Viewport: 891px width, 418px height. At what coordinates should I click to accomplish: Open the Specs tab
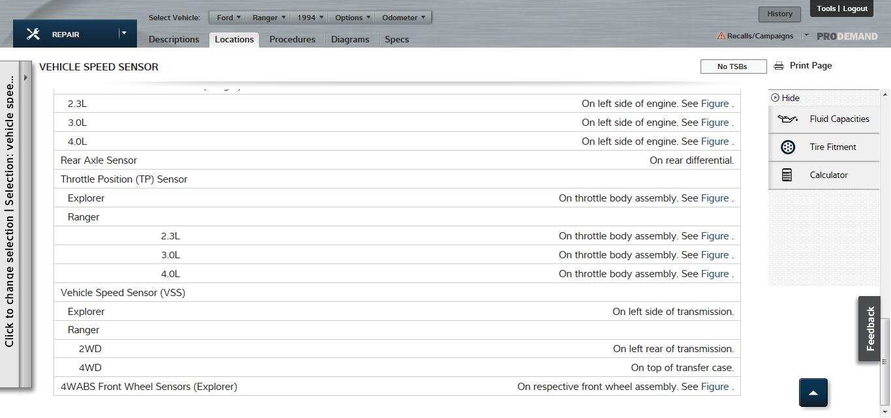[397, 39]
